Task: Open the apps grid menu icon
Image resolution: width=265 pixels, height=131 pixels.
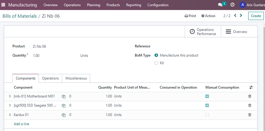Action: pos(3,5)
